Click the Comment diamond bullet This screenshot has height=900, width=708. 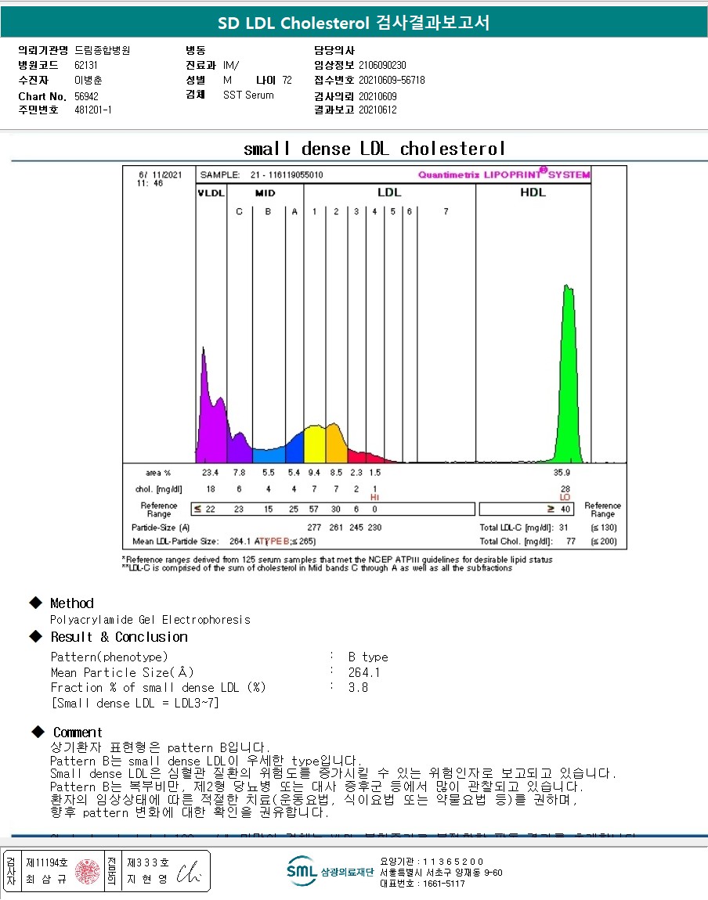pyautogui.click(x=38, y=732)
